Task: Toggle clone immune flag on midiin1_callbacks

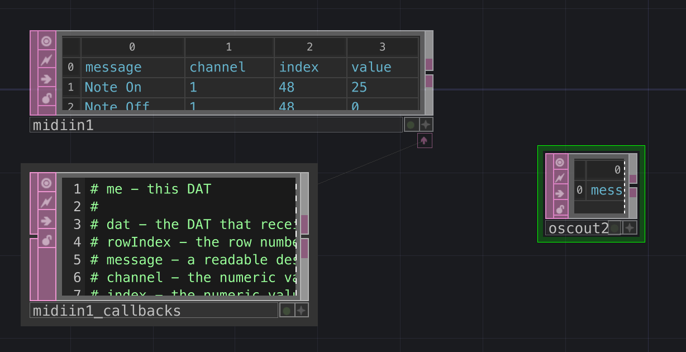Action: click(46, 202)
